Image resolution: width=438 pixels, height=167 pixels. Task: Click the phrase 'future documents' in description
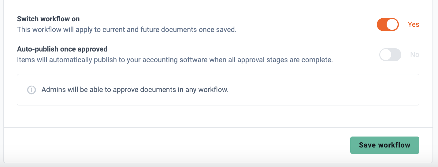[179, 30]
